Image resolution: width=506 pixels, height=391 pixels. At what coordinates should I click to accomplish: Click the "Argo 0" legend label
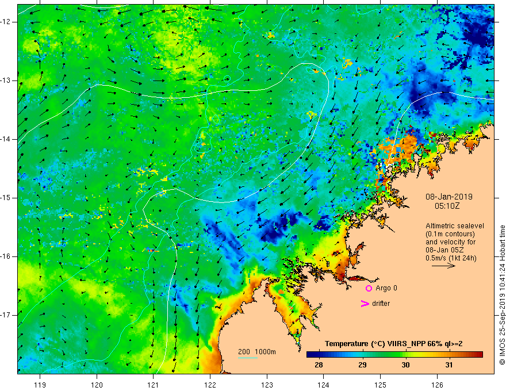pos(386,288)
